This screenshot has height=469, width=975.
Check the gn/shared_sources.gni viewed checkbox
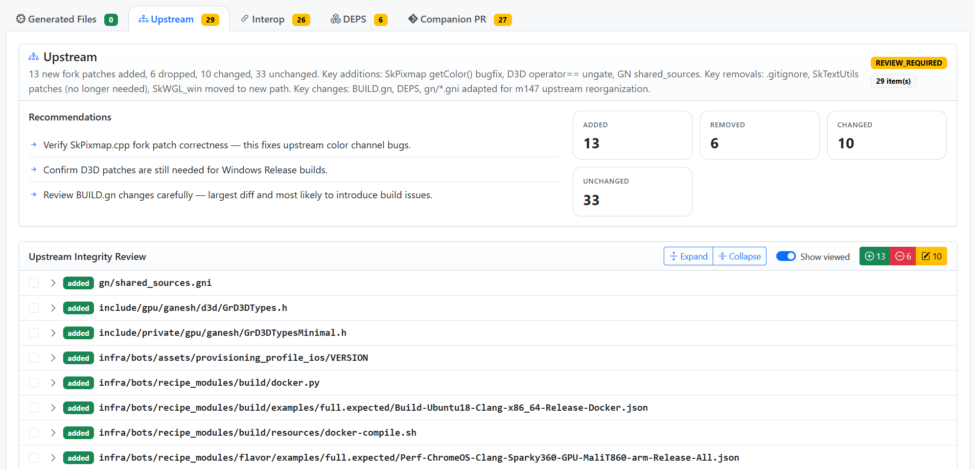[34, 283]
